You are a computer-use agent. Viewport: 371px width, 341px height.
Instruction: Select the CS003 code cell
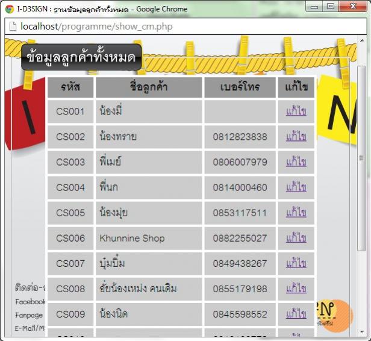[70, 162]
